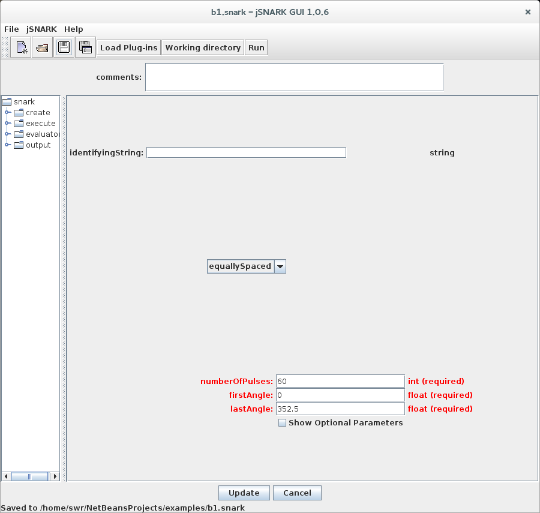Expand the execute tree node
This screenshot has height=513, width=540.
(x=7, y=123)
